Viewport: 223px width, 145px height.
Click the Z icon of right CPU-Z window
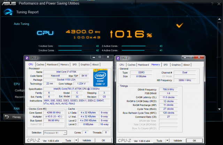click(x=118, y=58)
